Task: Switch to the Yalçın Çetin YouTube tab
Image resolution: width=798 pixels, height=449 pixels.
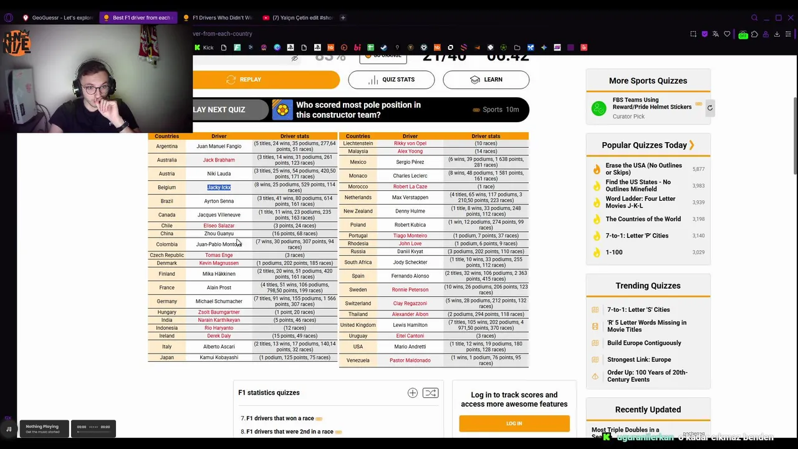Action: pos(298,17)
